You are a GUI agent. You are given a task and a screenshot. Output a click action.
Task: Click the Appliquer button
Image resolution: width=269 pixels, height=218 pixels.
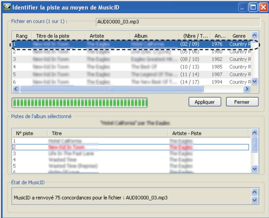point(205,102)
